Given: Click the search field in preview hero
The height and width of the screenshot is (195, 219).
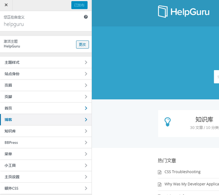Looking at the screenshot, I should click(216, 77).
